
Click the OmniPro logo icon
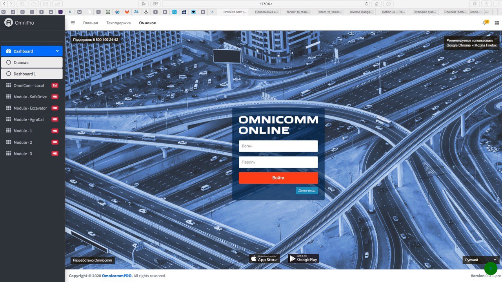[8, 23]
